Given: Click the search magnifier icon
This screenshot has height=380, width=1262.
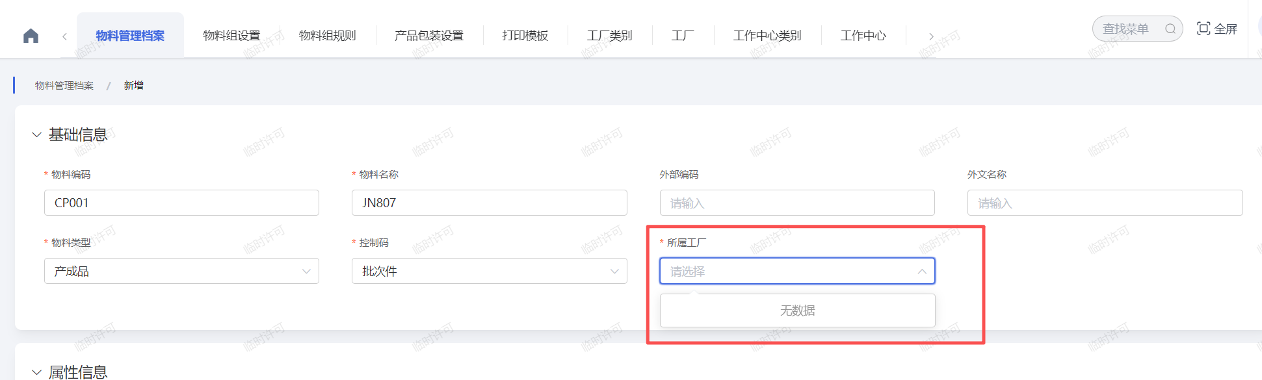Looking at the screenshot, I should [x=1170, y=29].
